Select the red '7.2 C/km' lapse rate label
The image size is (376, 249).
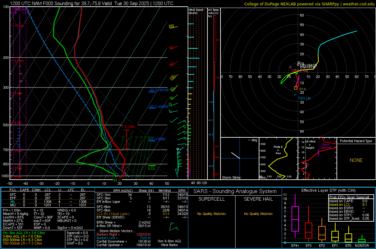[128, 127]
